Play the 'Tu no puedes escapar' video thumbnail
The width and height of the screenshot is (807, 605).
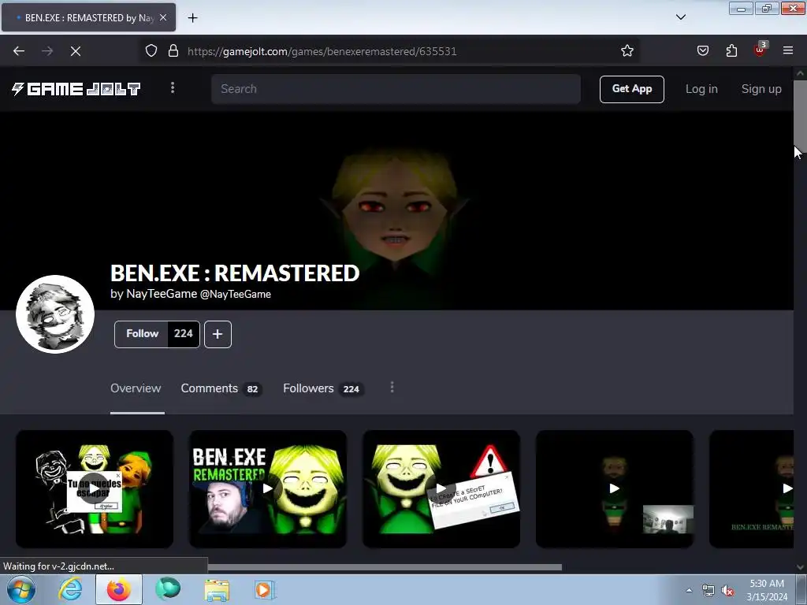pos(95,489)
